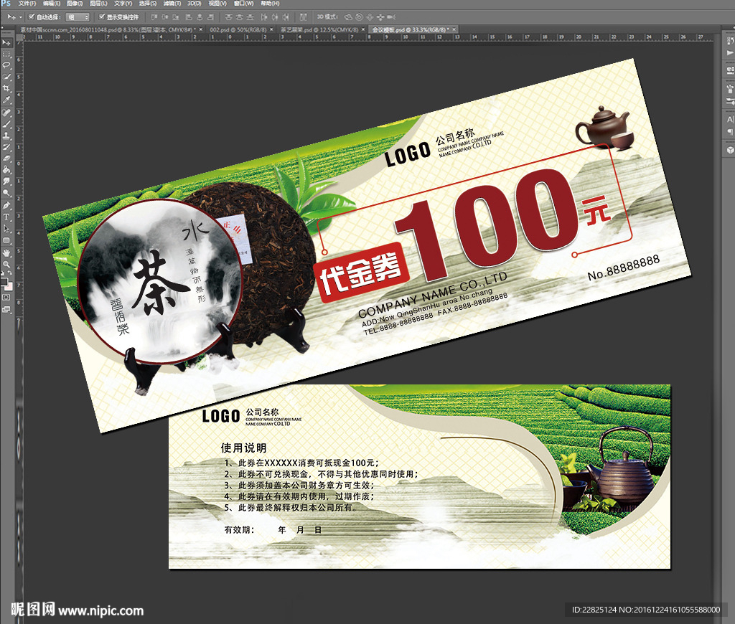The height and width of the screenshot is (624, 735).
Task: Open the Character panel icon
Action: 730,120
